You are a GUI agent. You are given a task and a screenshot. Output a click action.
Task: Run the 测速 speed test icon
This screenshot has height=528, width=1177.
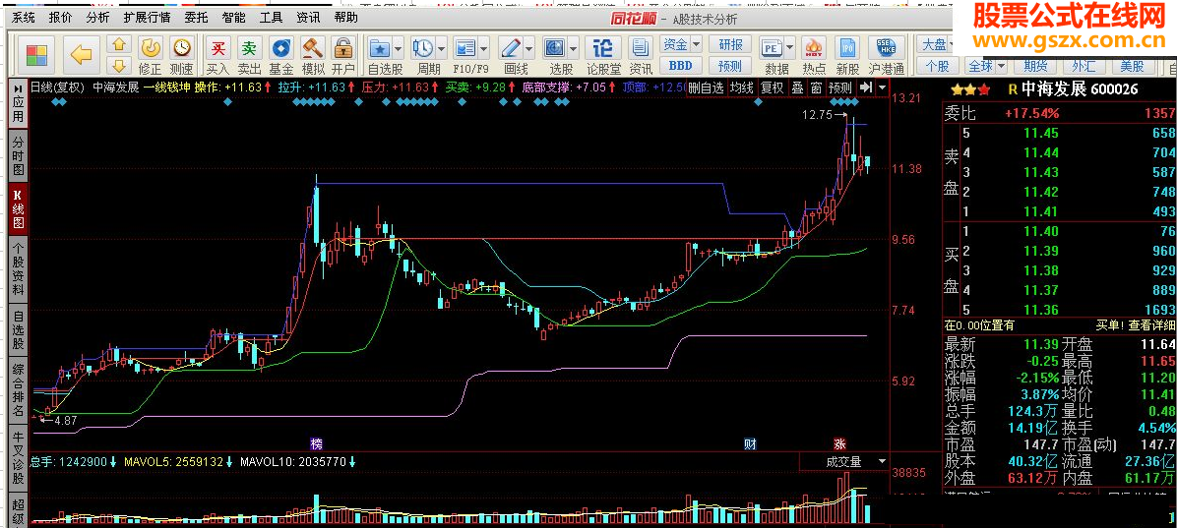pyautogui.click(x=181, y=55)
